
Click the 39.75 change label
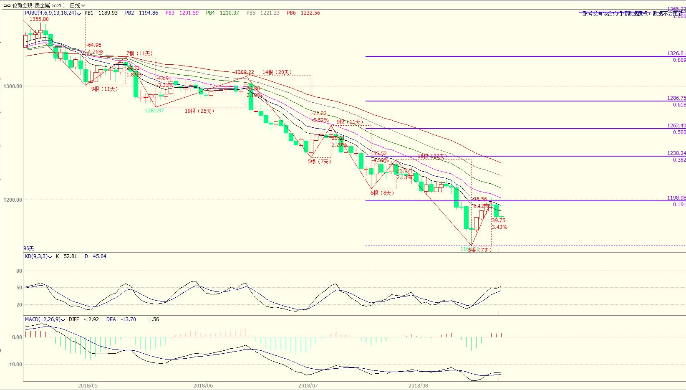pyautogui.click(x=499, y=220)
